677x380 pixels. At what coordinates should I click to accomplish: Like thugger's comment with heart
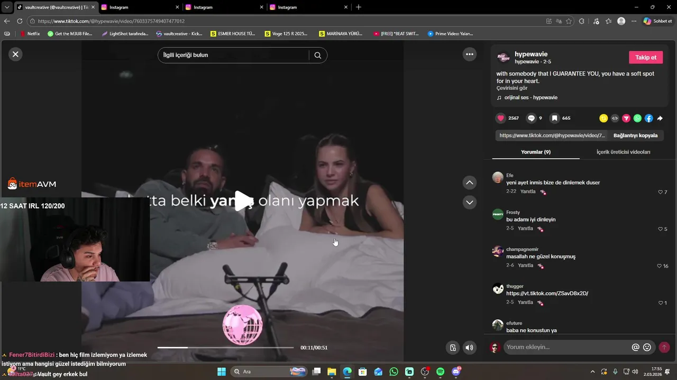pos(661,303)
